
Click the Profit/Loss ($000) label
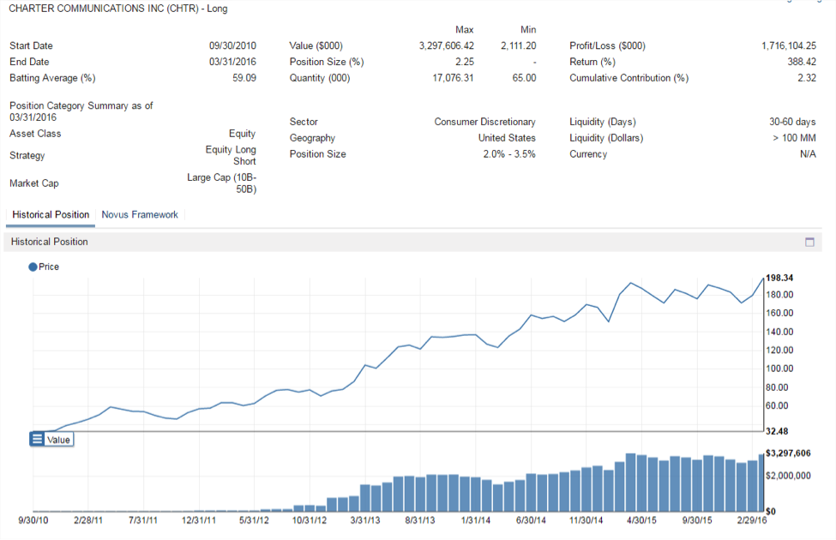point(607,45)
